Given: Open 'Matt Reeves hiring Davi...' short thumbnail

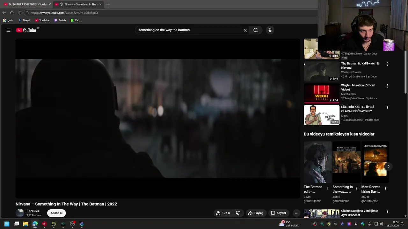Looking at the screenshot, I should pyautogui.click(x=375, y=162).
